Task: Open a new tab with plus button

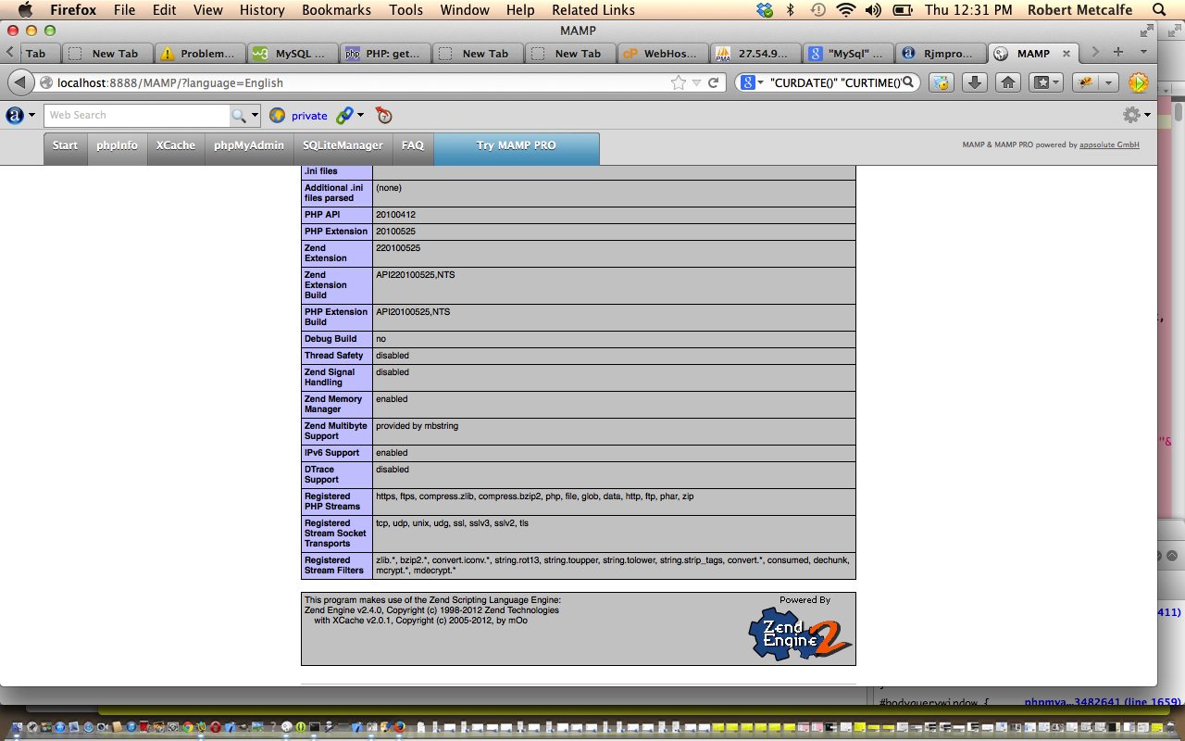Action: click(x=1118, y=52)
